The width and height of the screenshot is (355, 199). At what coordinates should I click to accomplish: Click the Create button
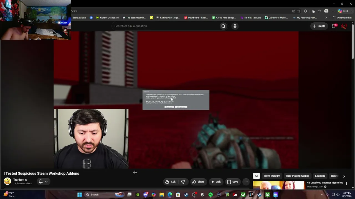319,26
